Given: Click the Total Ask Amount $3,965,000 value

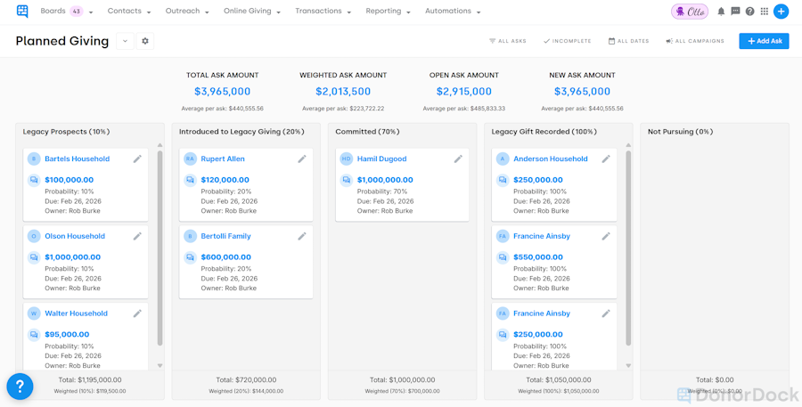Looking at the screenshot, I should coord(223,92).
